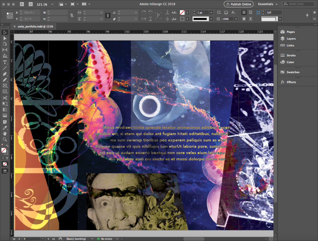The height and width of the screenshot is (241, 318).
Task: Switch to unity_portfolio.indd document tab
Action: 35,27
